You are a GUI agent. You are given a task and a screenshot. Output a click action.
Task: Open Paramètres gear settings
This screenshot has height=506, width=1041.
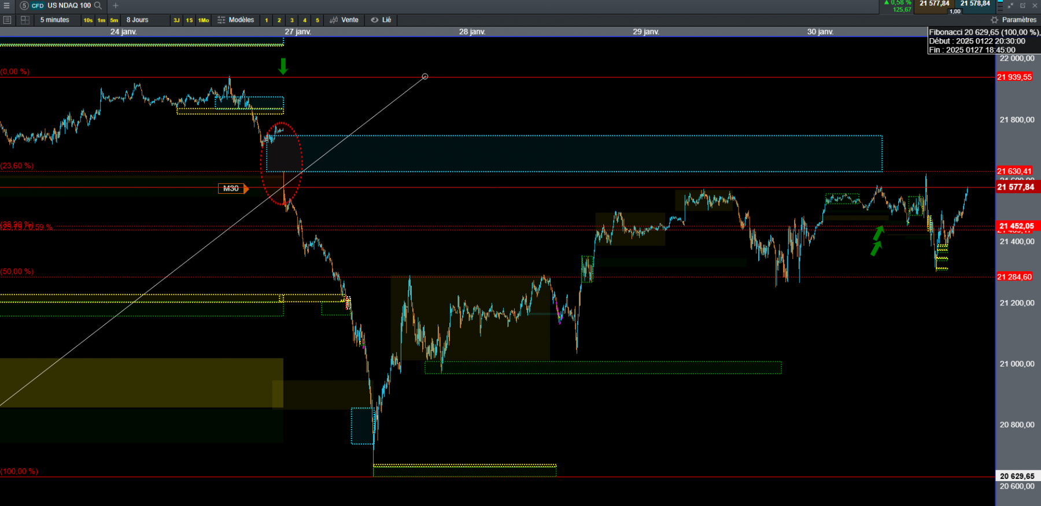[1014, 20]
